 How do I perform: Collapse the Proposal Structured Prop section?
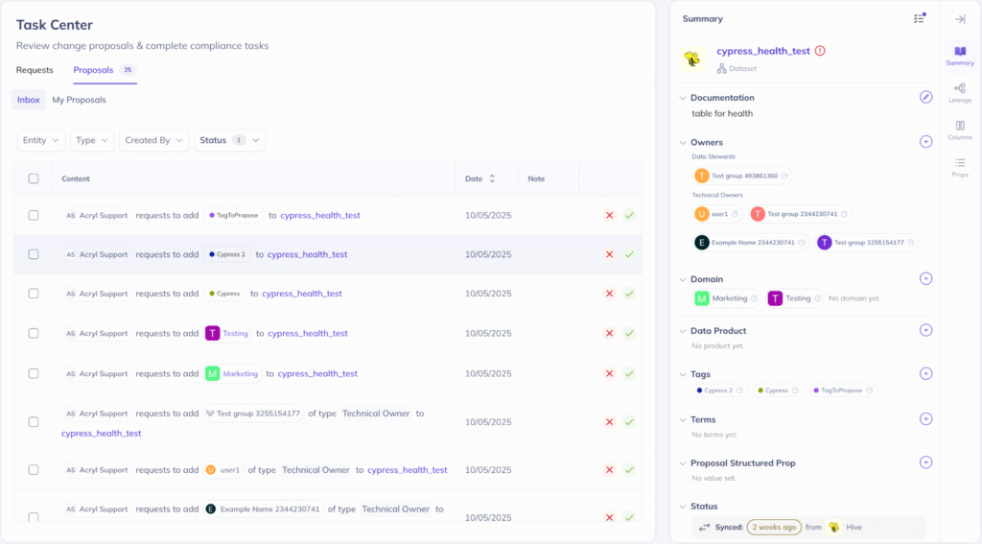click(x=683, y=463)
